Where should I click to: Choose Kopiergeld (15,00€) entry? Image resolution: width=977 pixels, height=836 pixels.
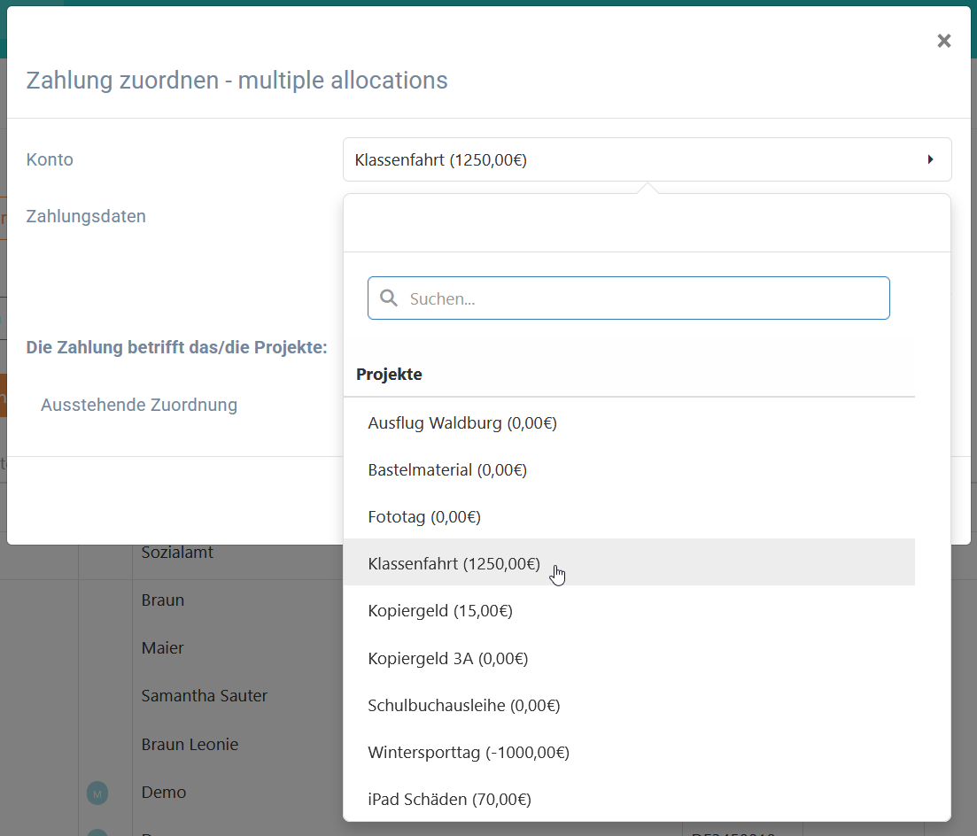(629, 611)
